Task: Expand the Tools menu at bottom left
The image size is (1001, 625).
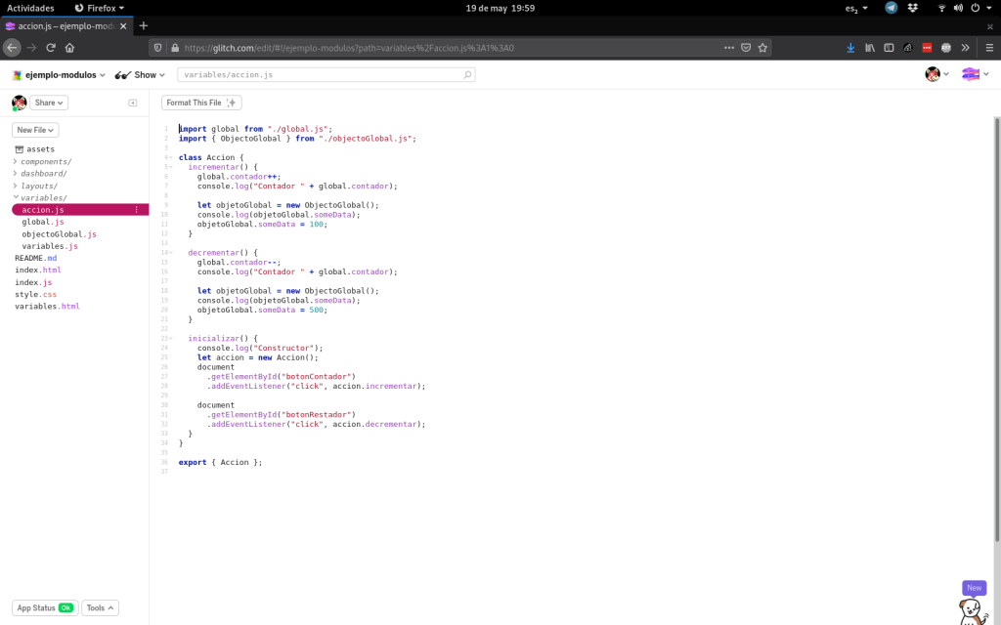Action: [99, 607]
